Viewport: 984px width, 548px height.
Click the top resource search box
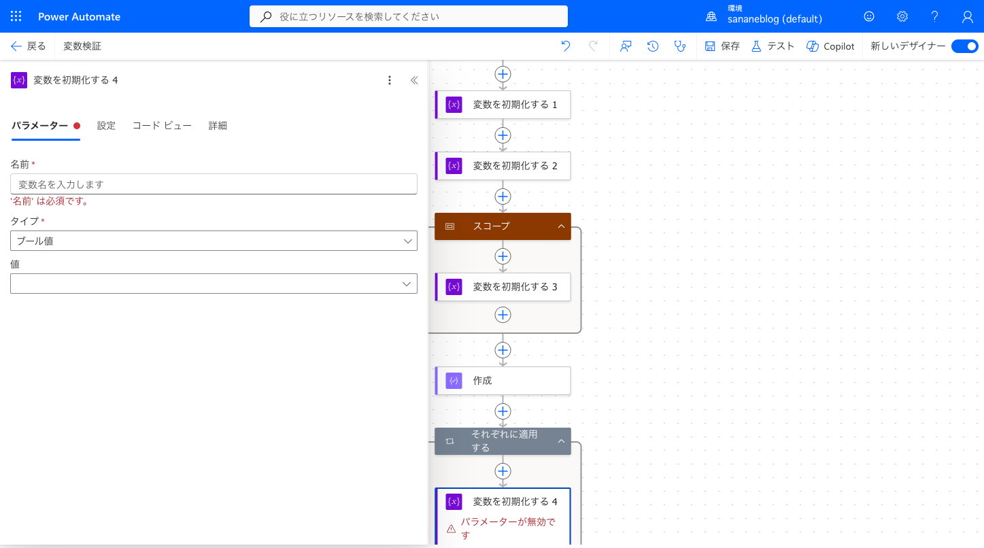point(408,16)
